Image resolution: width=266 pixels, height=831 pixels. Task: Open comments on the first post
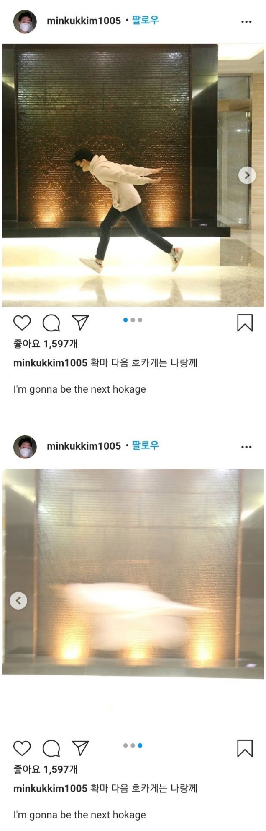pos(51,323)
